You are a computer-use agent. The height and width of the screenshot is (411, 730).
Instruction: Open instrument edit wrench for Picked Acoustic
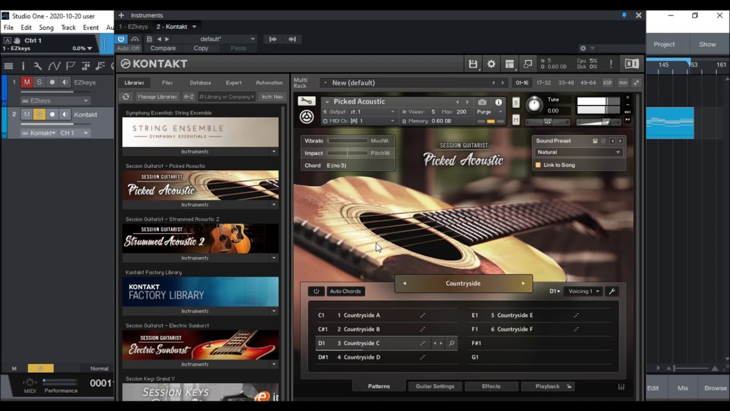click(x=306, y=102)
